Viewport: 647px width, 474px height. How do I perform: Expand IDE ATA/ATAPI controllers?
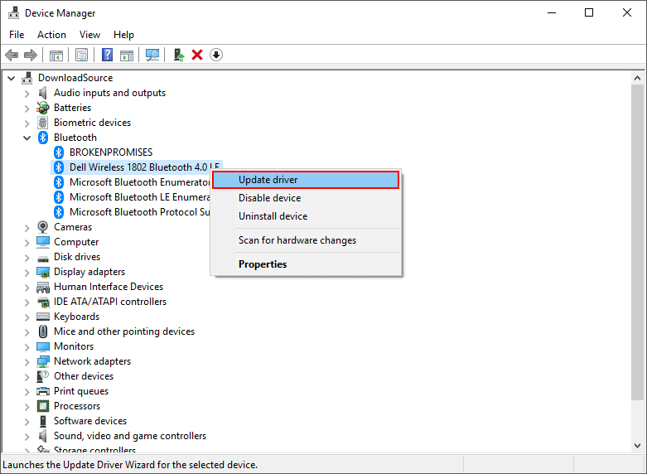27,302
